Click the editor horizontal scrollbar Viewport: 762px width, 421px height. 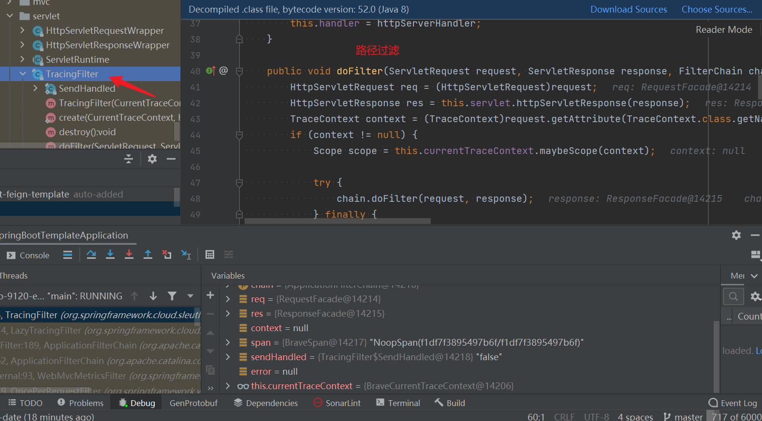click(x=337, y=221)
